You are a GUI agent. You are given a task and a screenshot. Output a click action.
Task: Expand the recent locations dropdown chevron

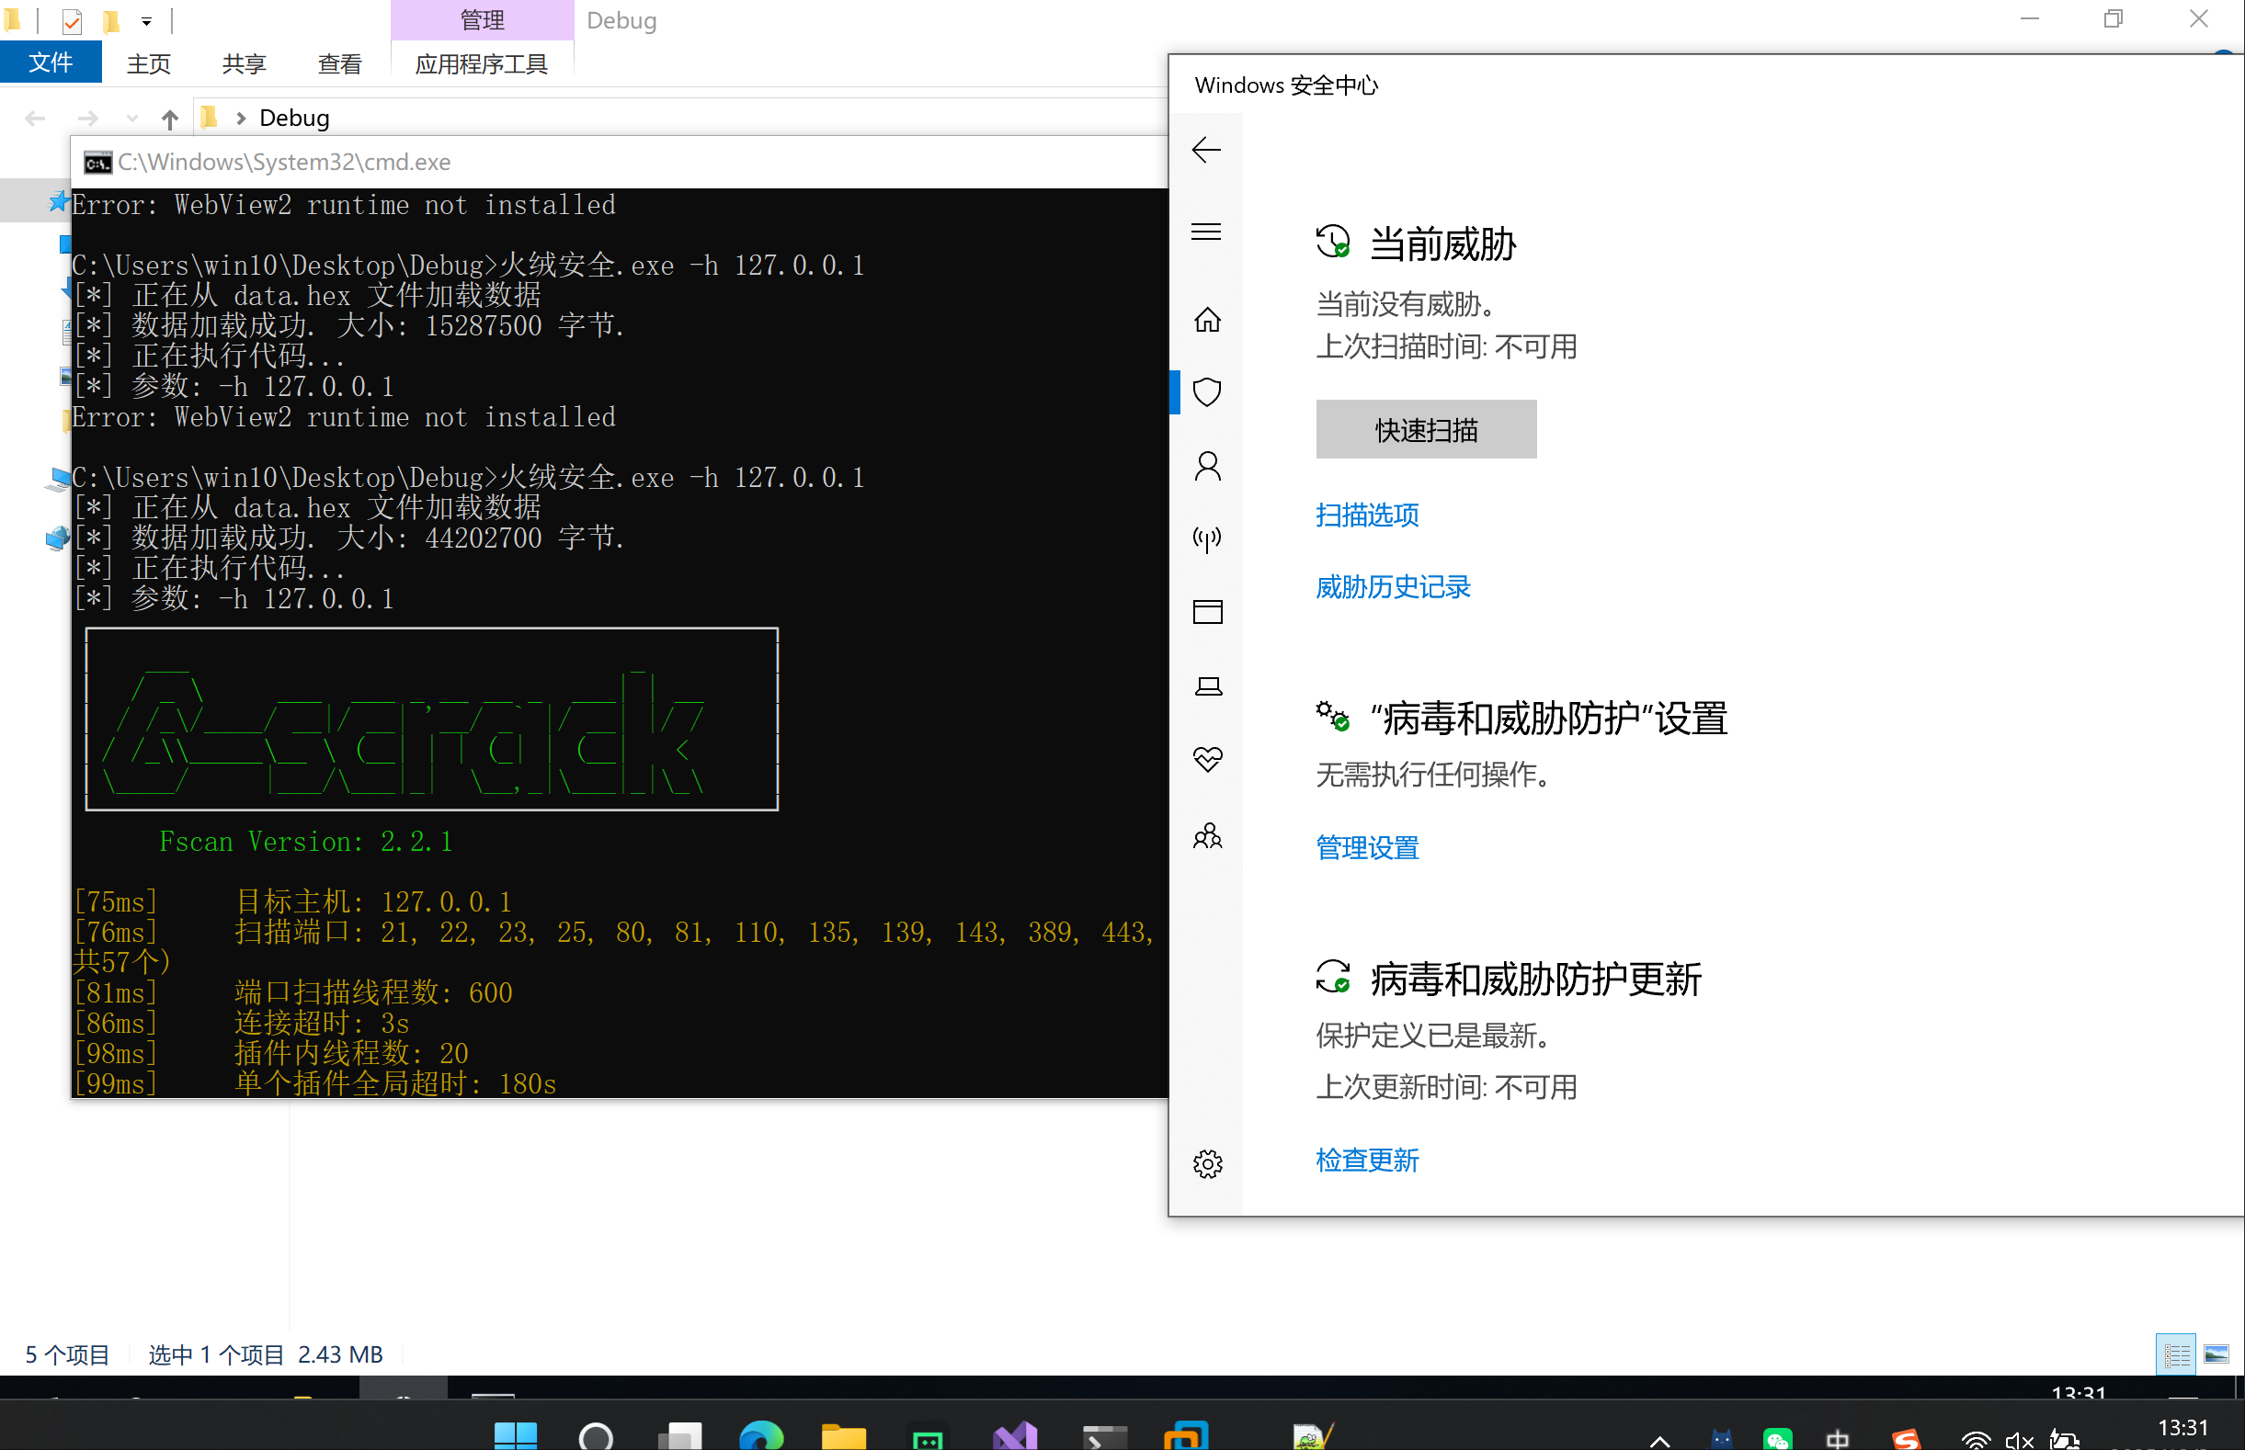[x=131, y=119]
